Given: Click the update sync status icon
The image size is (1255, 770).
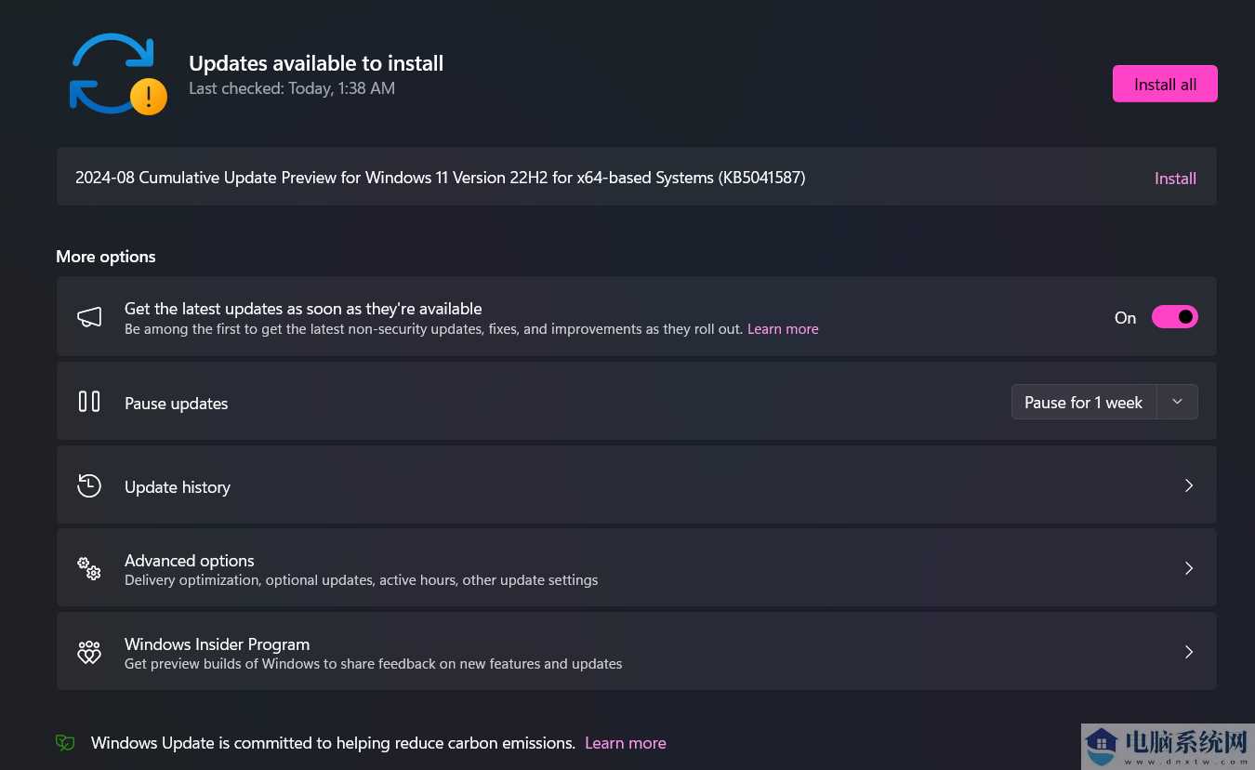Looking at the screenshot, I should 118,74.
